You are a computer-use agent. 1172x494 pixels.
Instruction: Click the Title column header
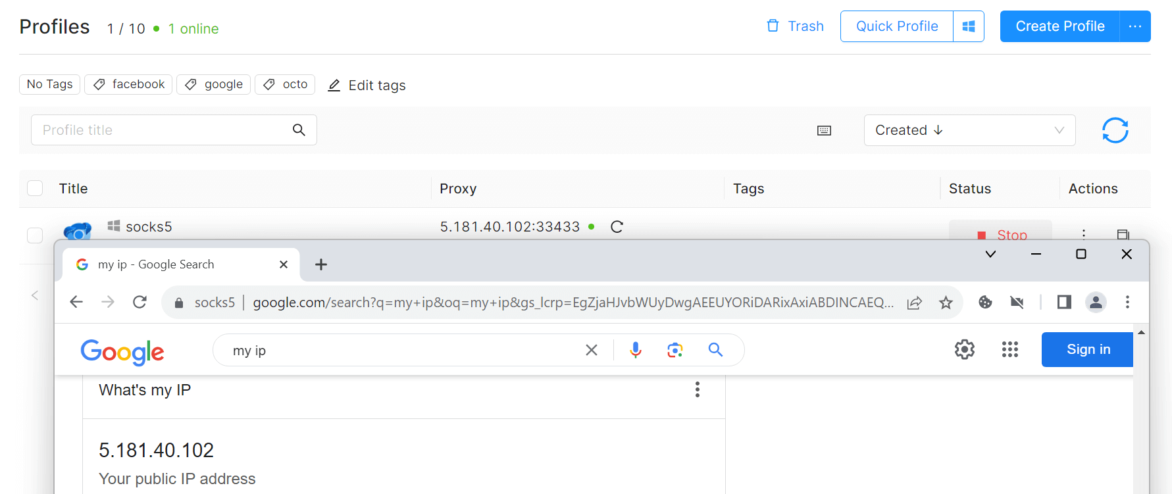point(73,189)
